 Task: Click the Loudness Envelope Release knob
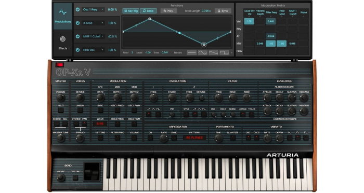tap(304, 111)
